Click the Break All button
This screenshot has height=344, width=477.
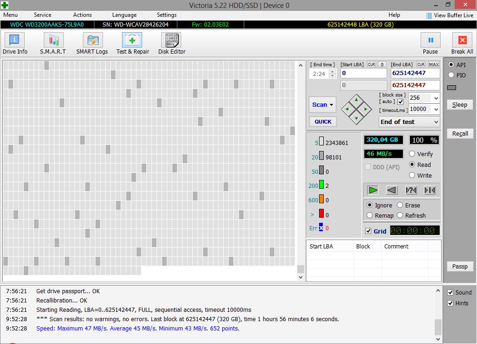pos(462,44)
